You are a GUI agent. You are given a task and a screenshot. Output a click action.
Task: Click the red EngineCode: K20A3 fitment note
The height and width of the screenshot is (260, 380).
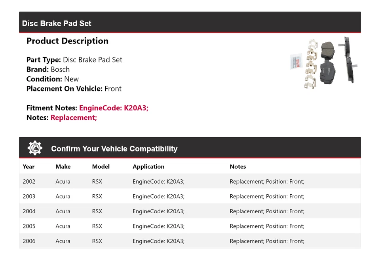click(x=114, y=108)
